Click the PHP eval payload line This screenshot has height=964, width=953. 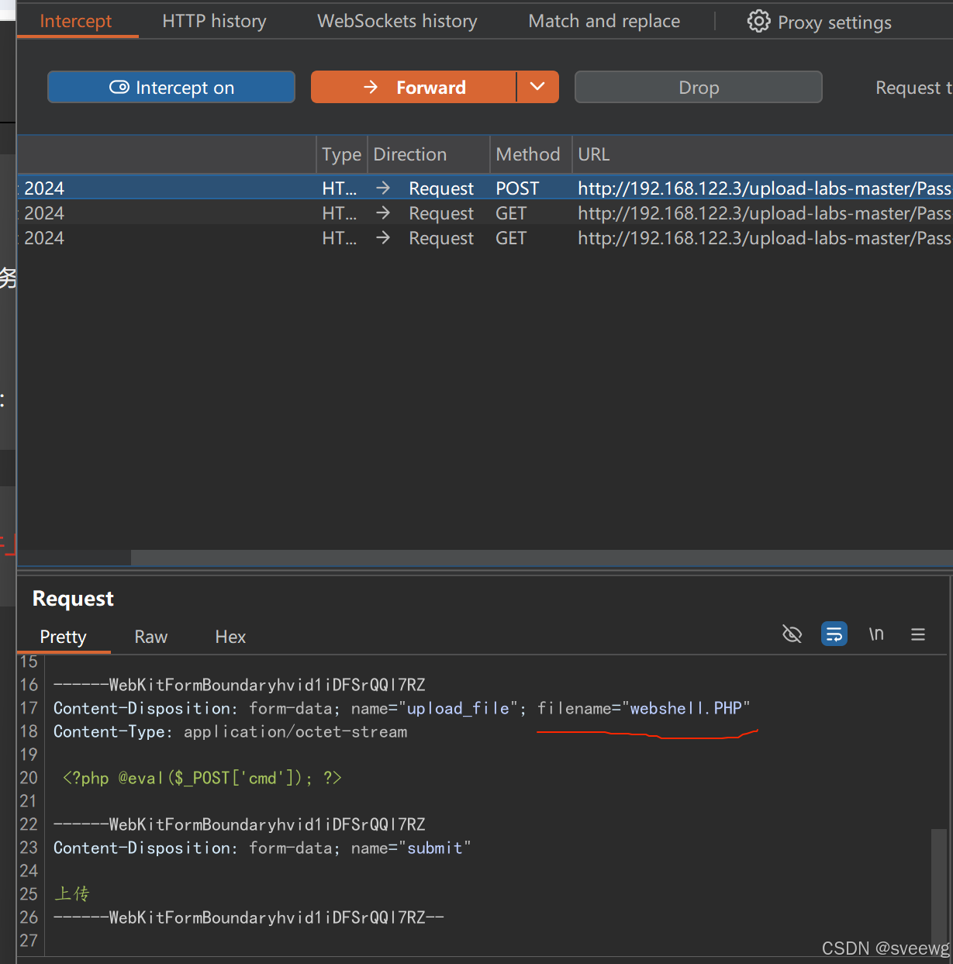(202, 778)
